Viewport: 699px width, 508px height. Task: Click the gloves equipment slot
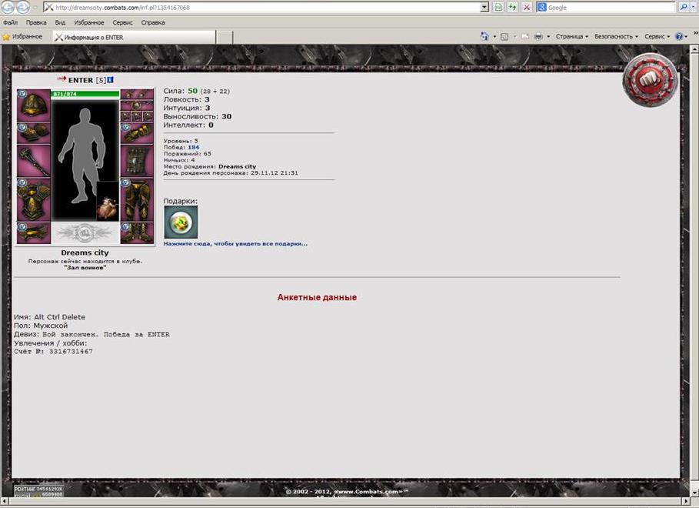click(137, 132)
